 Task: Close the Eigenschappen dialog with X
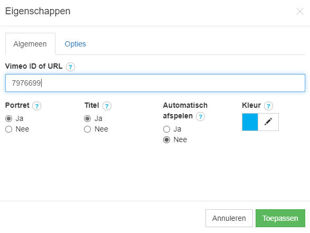click(x=300, y=12)
